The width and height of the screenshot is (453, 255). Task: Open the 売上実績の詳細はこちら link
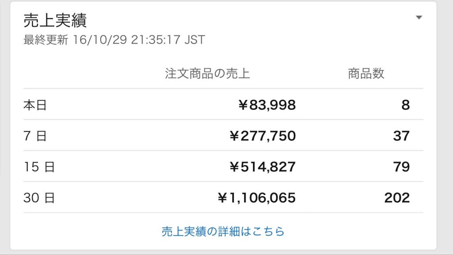point(223,231)
